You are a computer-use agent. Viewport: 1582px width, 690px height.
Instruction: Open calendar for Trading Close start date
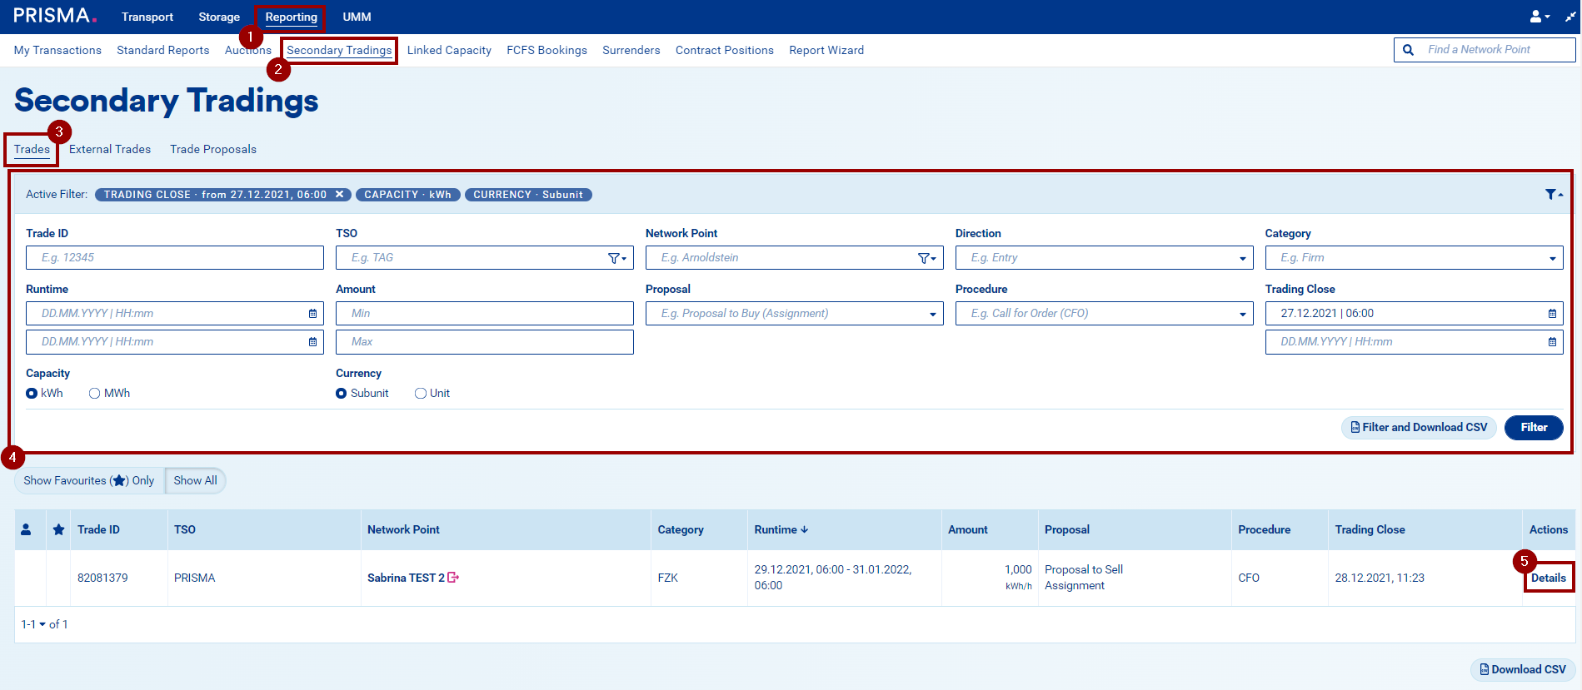[x=1552, y=314]
